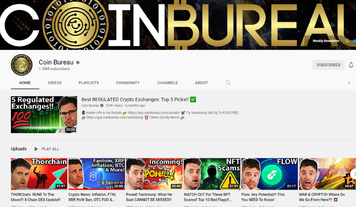Click the Twitter bird icon in banner
The image size is (356, 207).
pyautogui.click(x=354, y=41)
